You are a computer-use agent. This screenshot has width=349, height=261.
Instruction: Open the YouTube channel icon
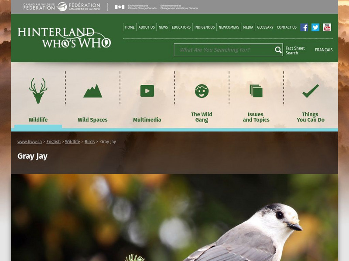point(327,27)
